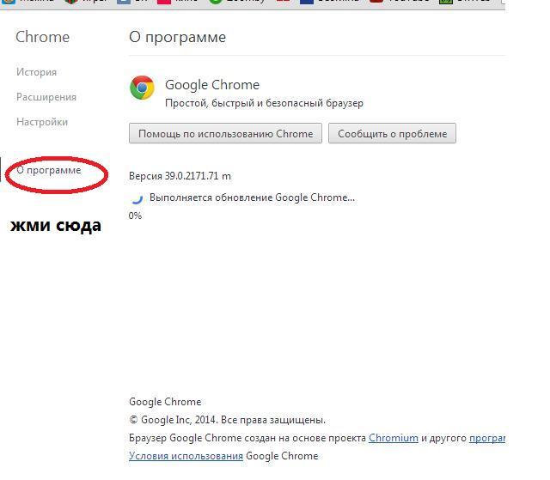
Task: Open the green square bookmark near bar's end
Action: [x=446, y=2]
